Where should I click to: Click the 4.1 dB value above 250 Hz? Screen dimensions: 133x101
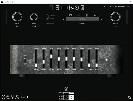point(51,48)
